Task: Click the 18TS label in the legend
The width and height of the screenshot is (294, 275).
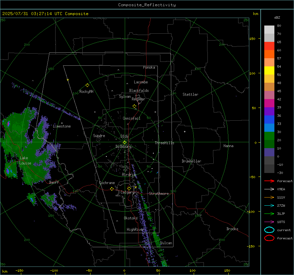Action: 281,222
